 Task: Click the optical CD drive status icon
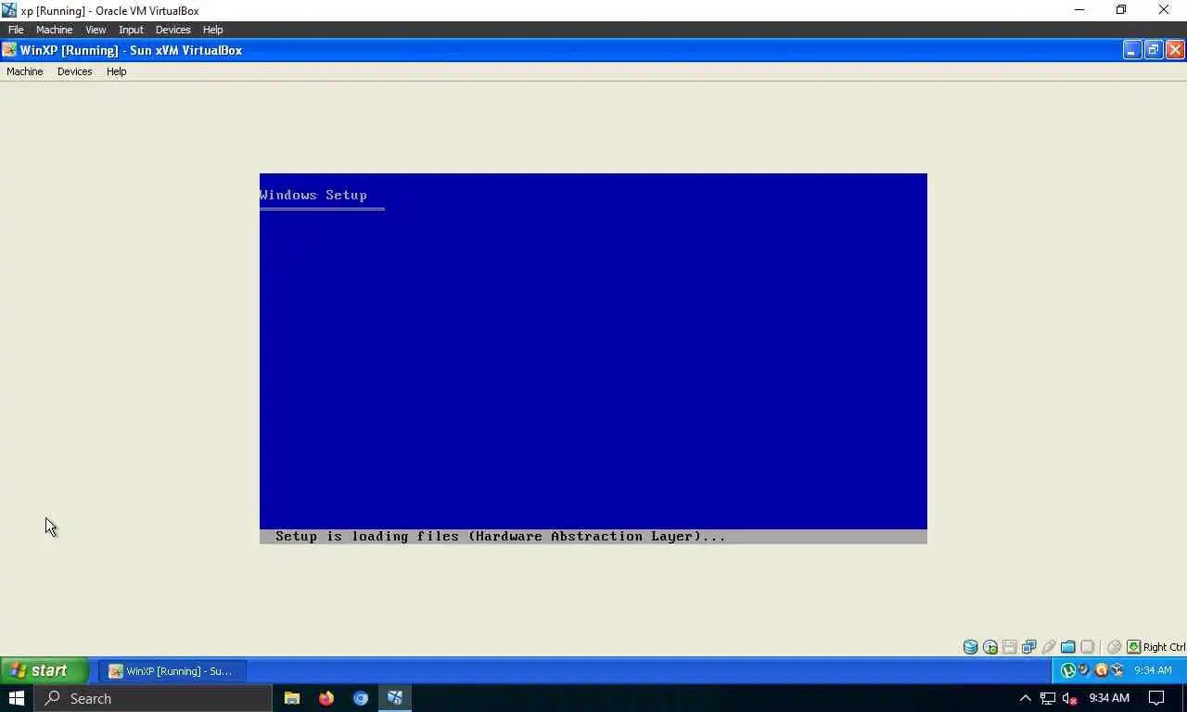tap(990, 647)
